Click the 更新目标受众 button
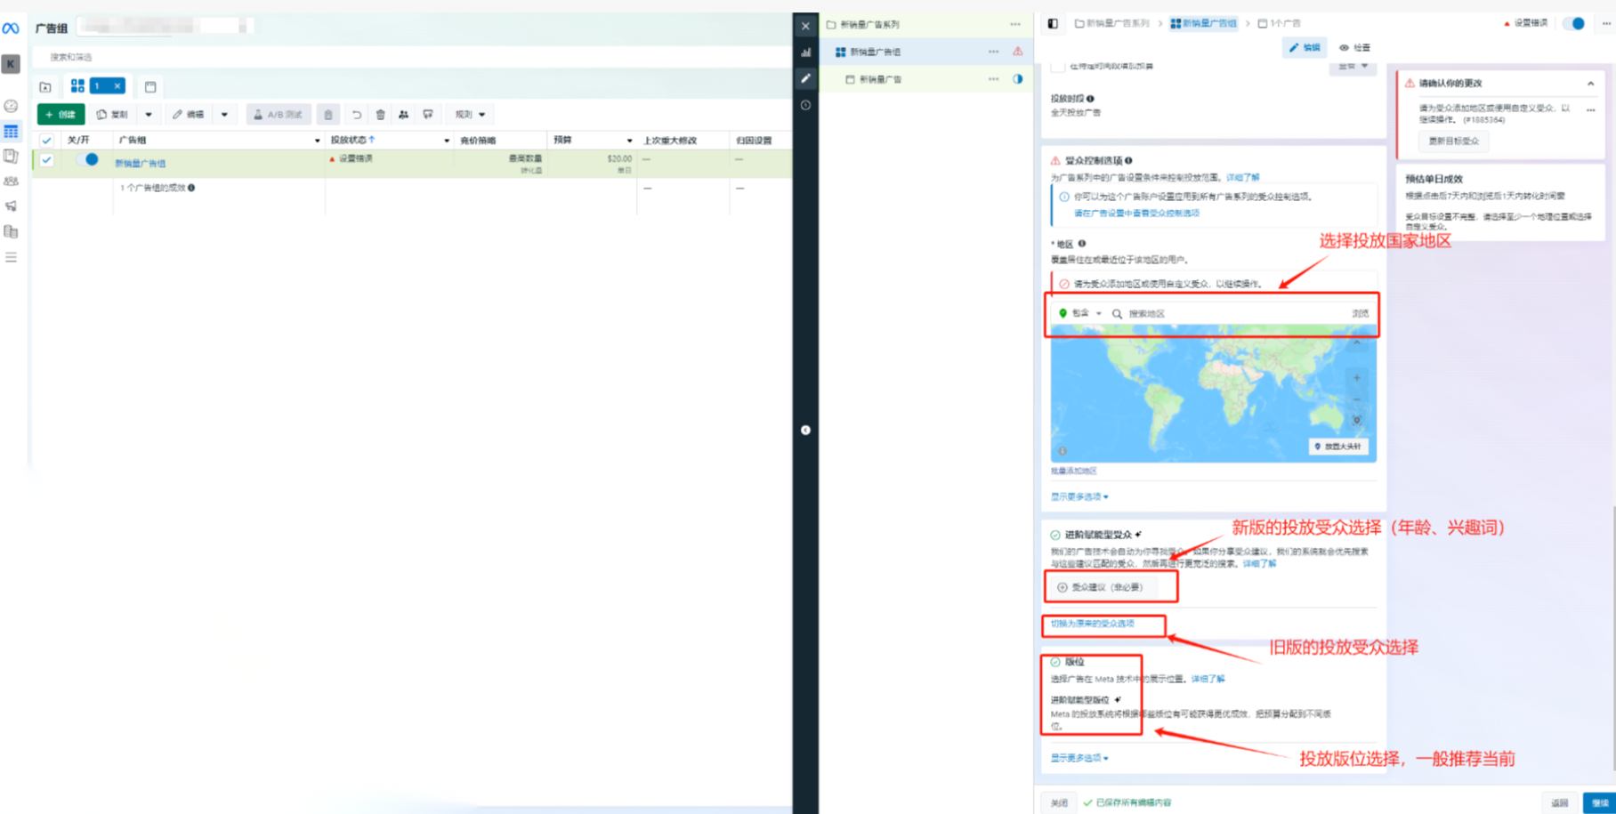The image size is (1616, 814). point(1453,141)
